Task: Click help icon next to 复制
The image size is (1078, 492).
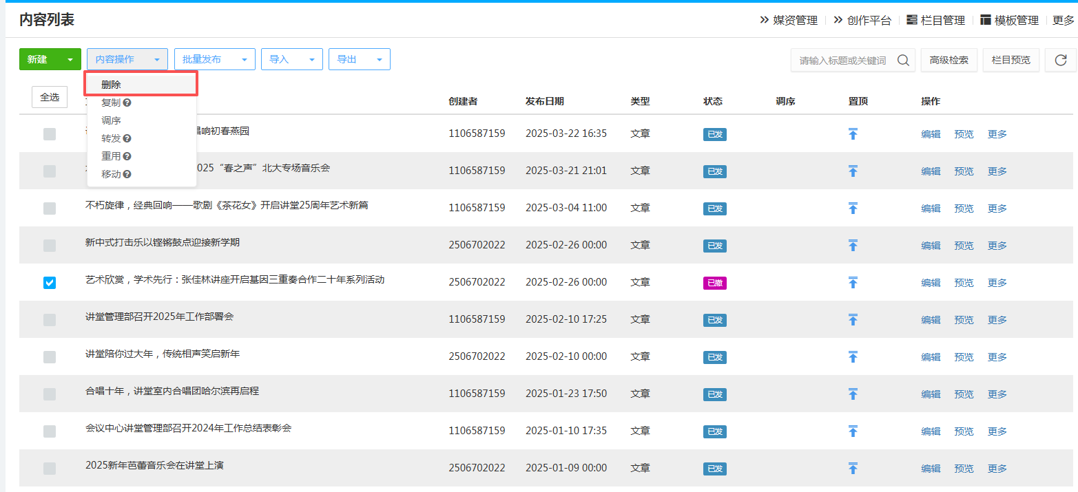Action: tap(127, 103)
